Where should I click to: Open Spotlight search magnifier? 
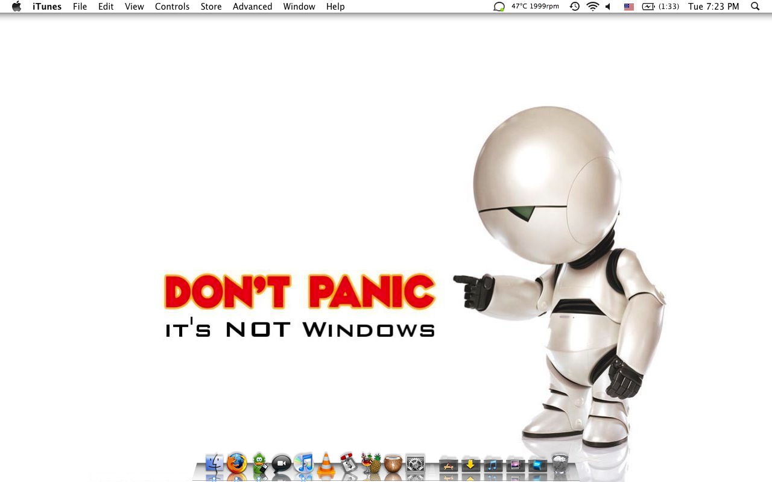(x=755, y=7)
